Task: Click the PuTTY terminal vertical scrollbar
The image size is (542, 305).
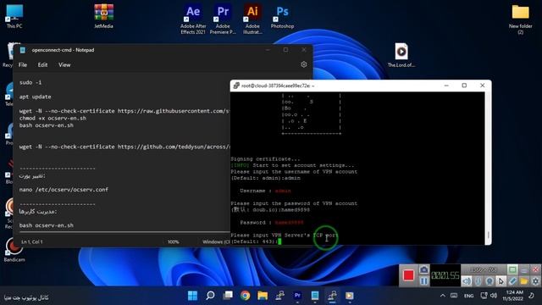Action: (x=488, y=169)
